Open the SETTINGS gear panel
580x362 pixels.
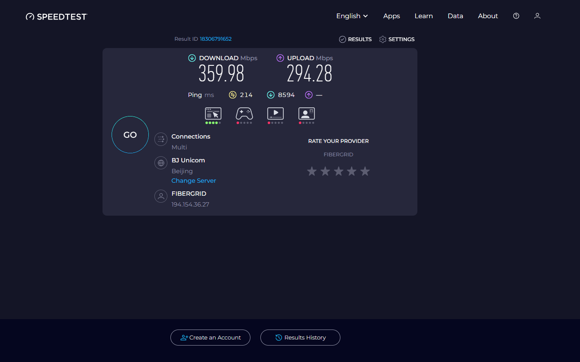point(396,39)
